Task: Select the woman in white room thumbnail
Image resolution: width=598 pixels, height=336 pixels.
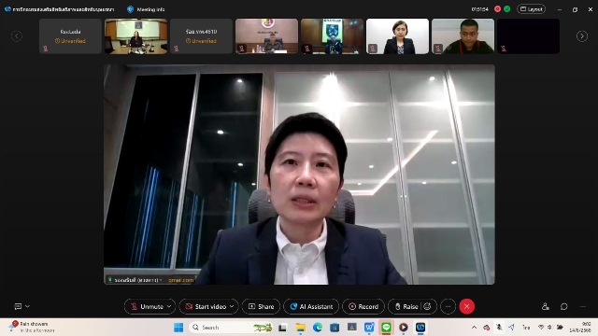Action: (397, 36)
